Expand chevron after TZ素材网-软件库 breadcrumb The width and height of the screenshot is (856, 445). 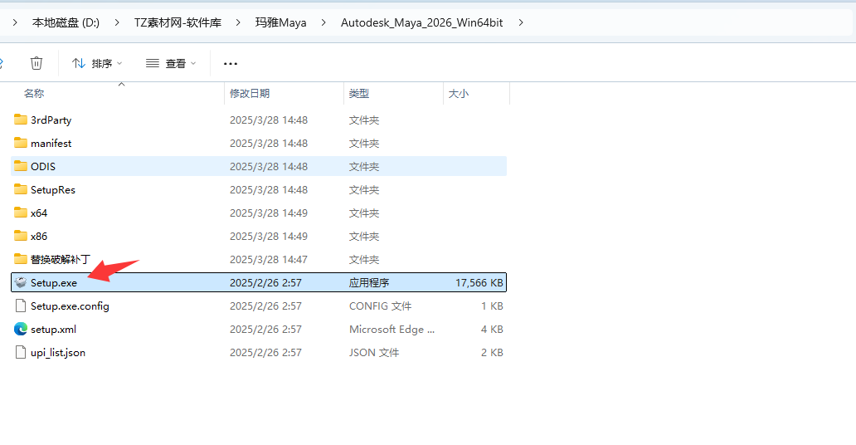point(238,22)
